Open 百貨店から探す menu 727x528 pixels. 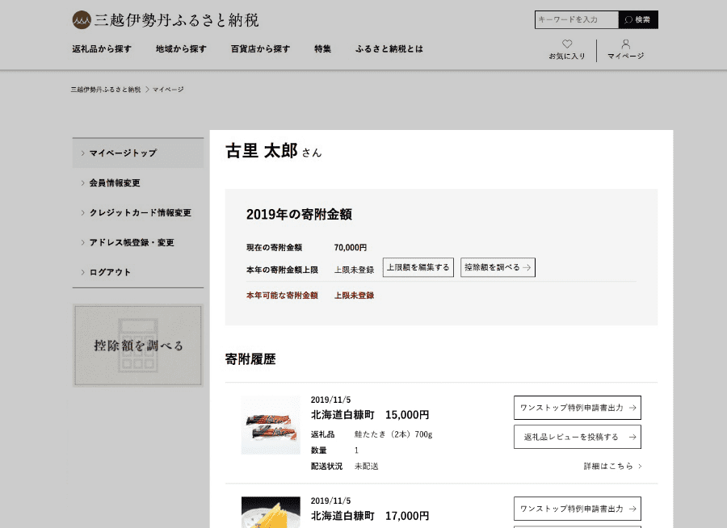[x=260, y=49]
